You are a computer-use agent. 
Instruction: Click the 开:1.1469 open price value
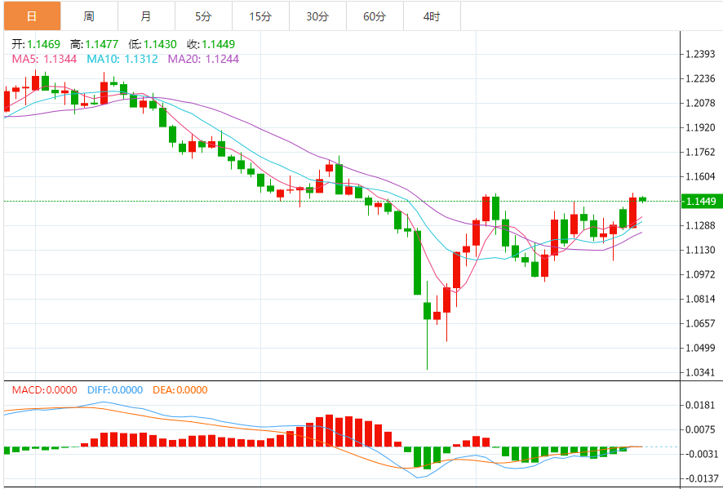tap(36, 44)
